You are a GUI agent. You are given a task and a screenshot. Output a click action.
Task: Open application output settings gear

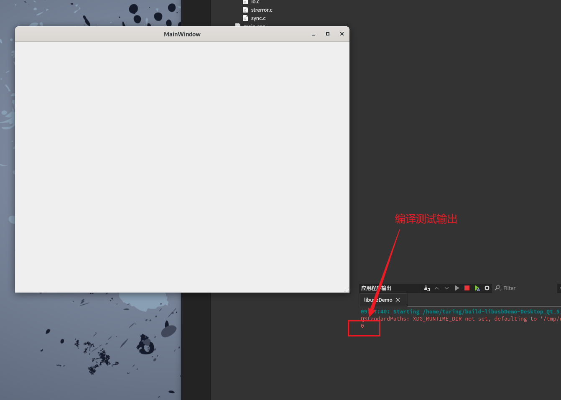487,288
